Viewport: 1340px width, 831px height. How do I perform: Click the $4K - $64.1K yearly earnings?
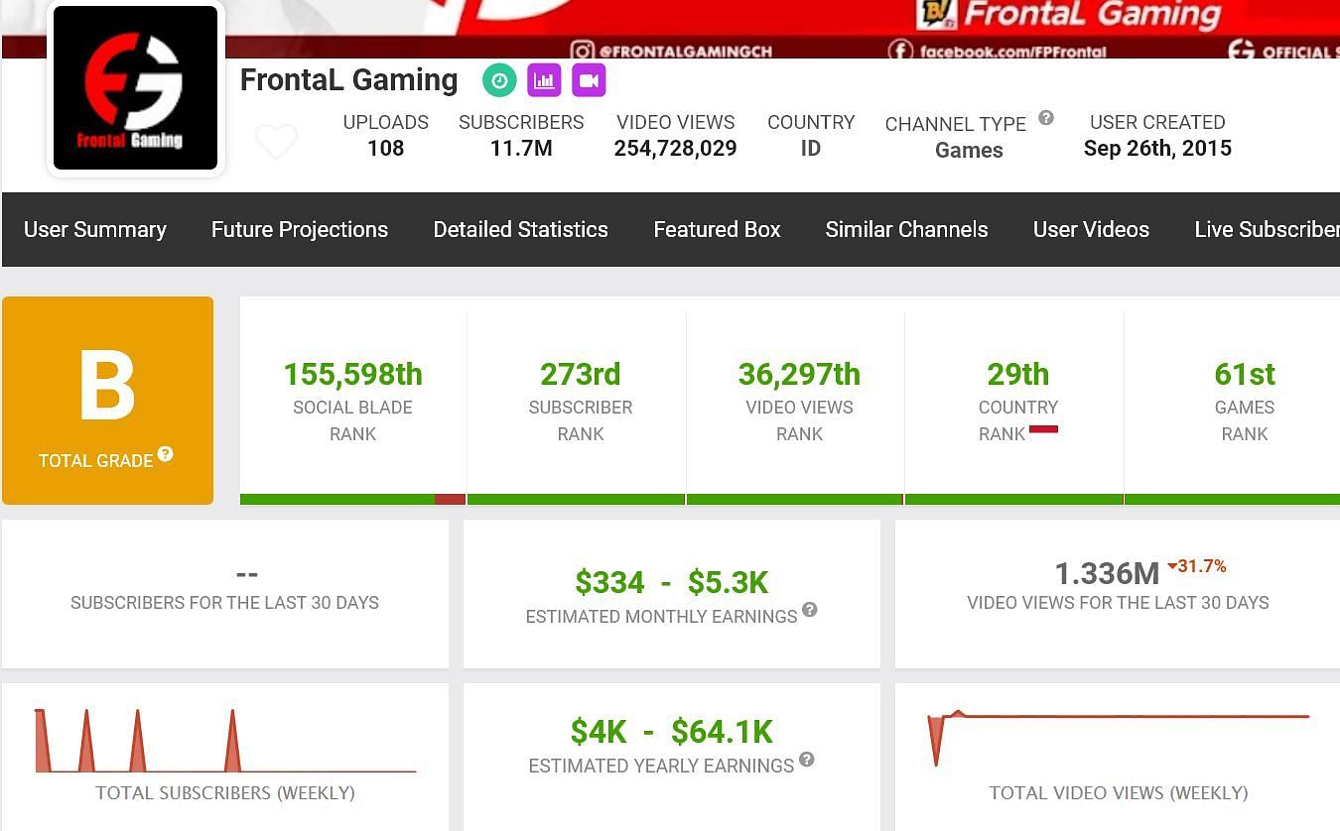point(672,732)
